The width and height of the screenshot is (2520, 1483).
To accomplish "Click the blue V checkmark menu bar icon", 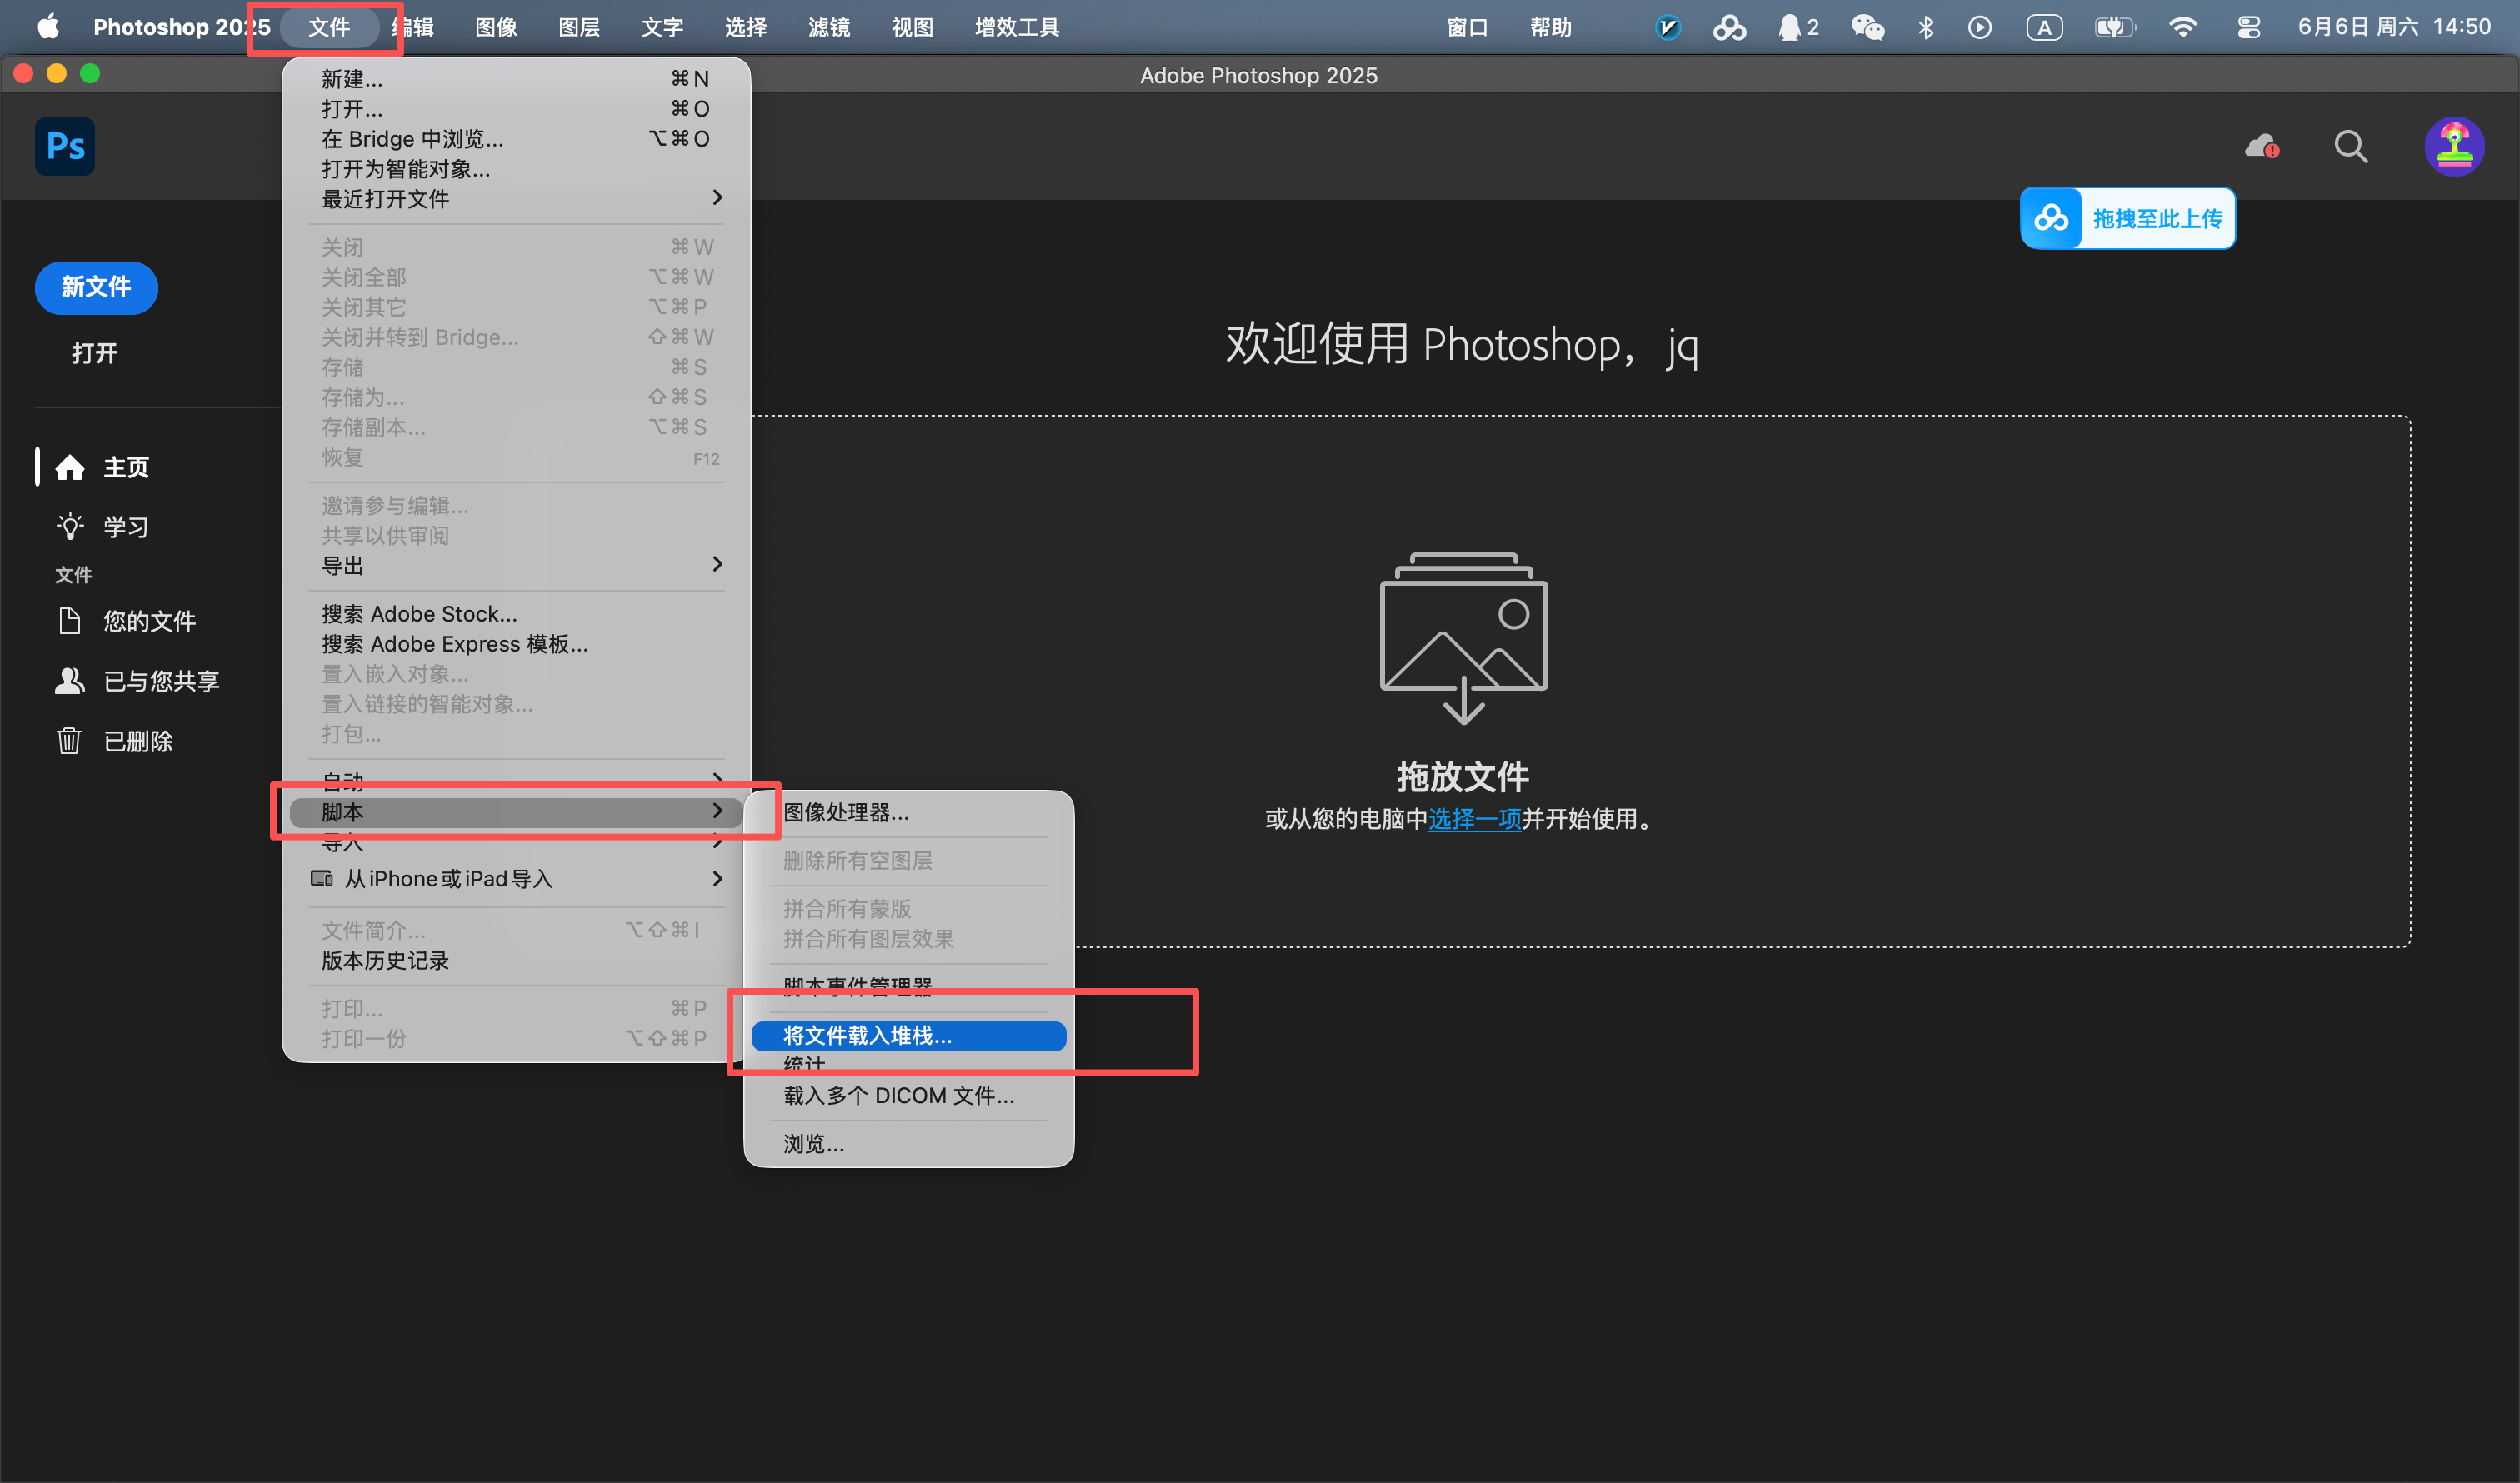I will tap(1667, 27).
